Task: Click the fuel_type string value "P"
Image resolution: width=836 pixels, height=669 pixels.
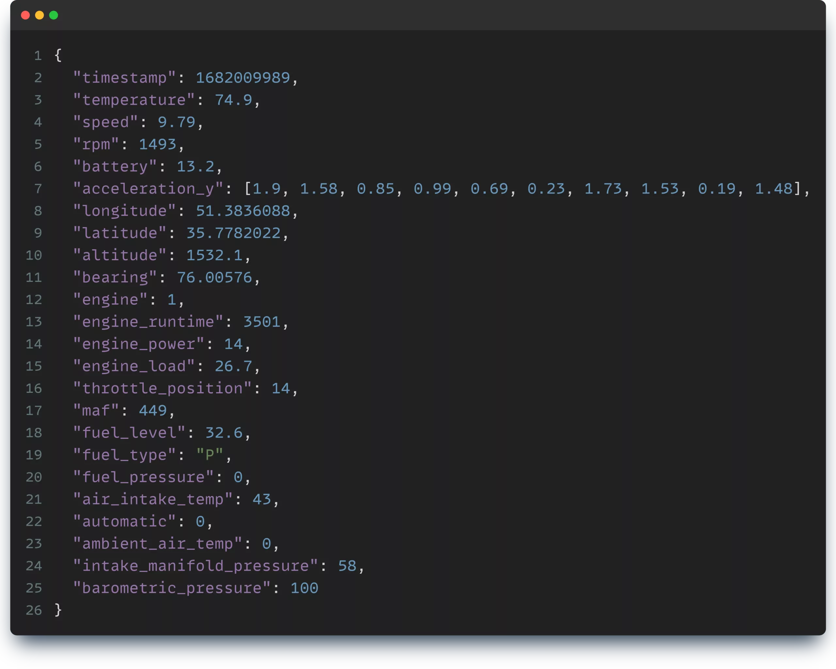Action: (210, 455)
